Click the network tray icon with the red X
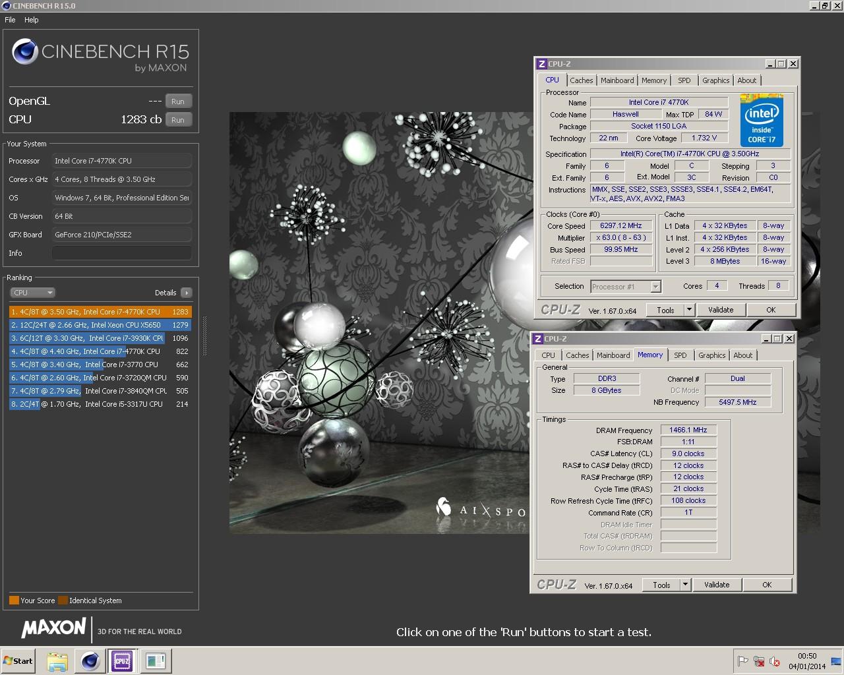This screenshot has width=844, height=675. [759, 661]
